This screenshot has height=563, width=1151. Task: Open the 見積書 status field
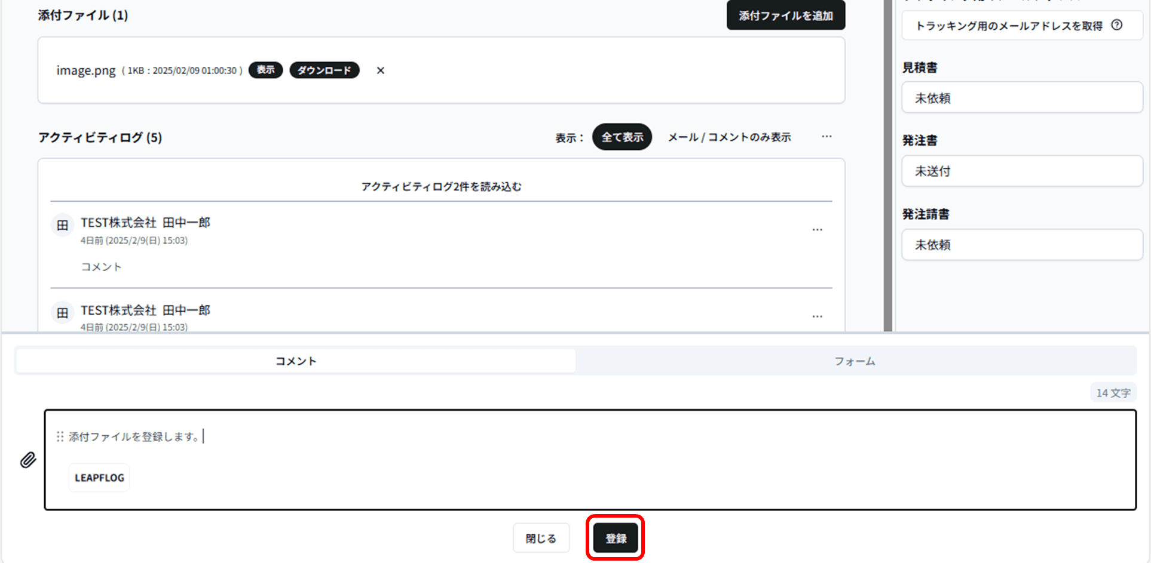click(x=1021, y=98)
